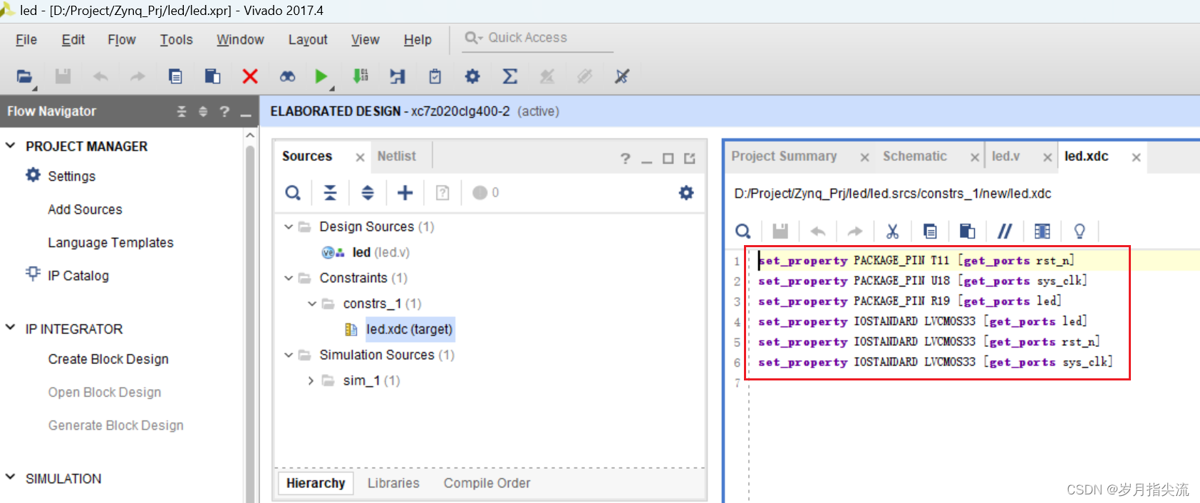The height and width of the screenshot is (503, 1200).
Task: Collapse the SIMULATION section
Action: click(11, 477)
